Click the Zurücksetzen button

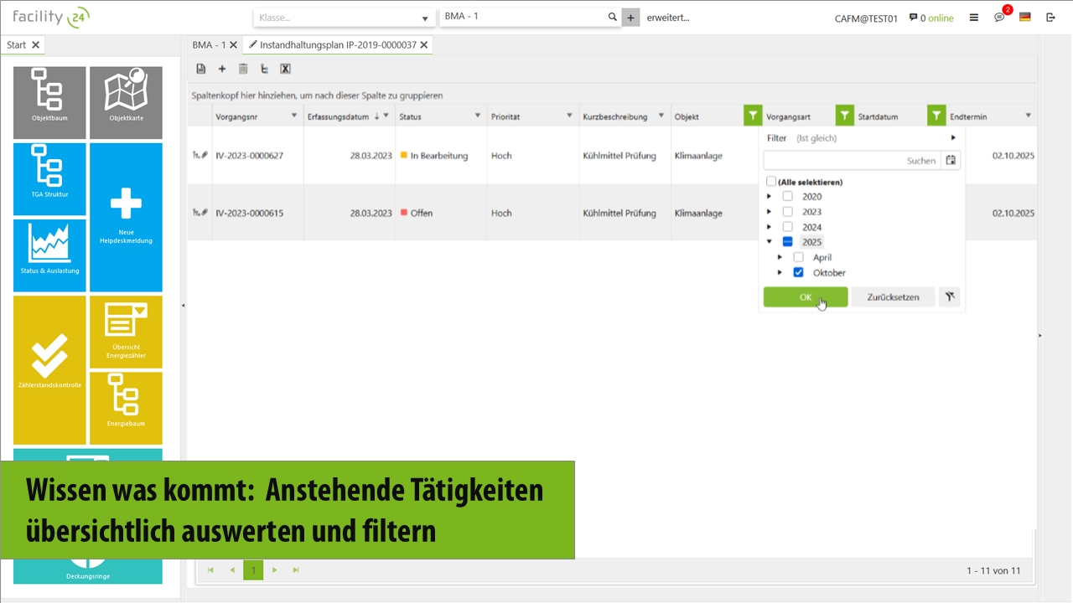pyautogui.click(x=893, y=297)
